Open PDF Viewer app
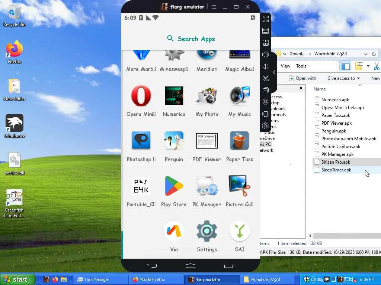 tap(207, 141)
